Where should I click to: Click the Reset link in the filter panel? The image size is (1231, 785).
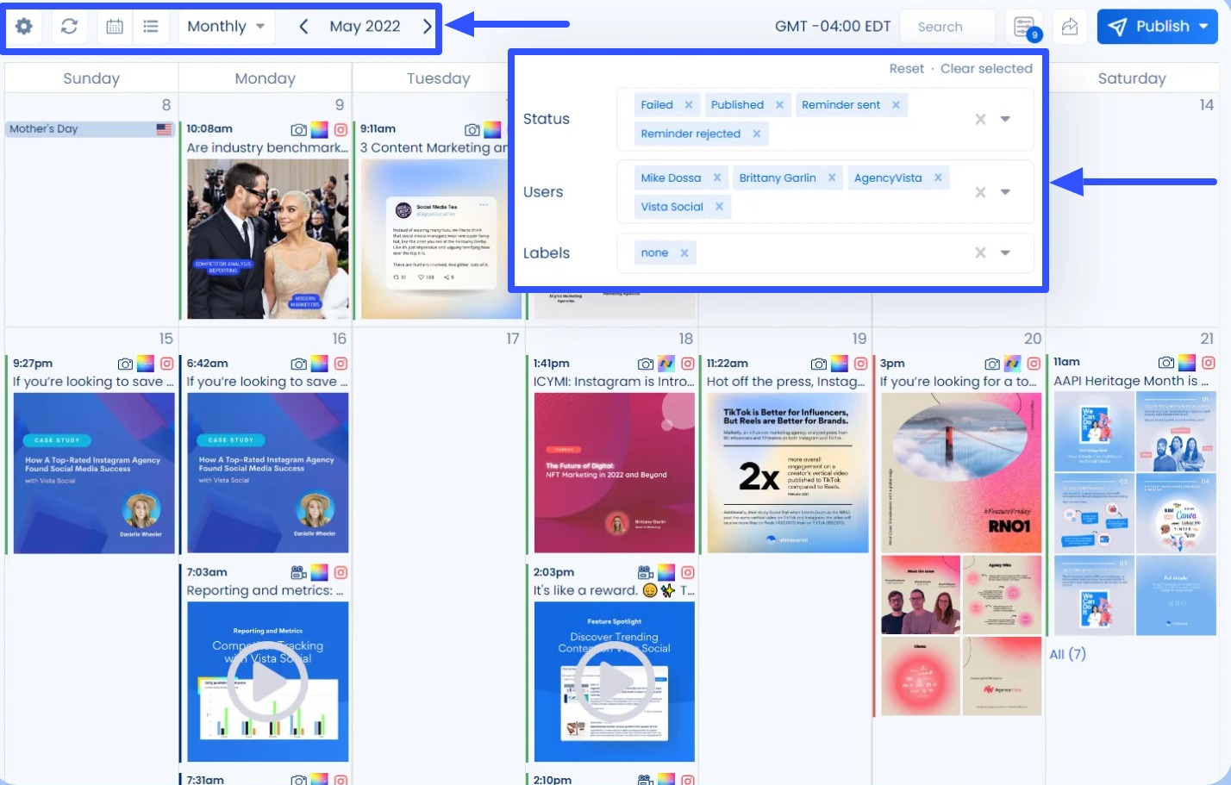[907, 68]
